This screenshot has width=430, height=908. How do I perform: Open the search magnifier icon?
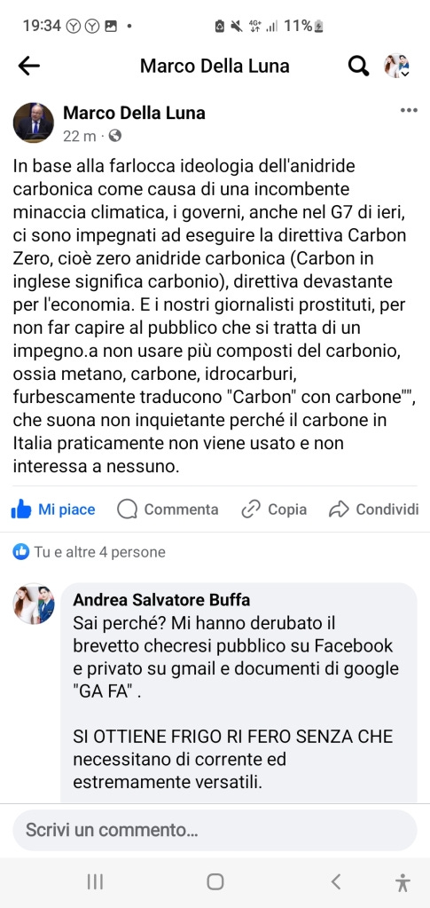[358, 66]
